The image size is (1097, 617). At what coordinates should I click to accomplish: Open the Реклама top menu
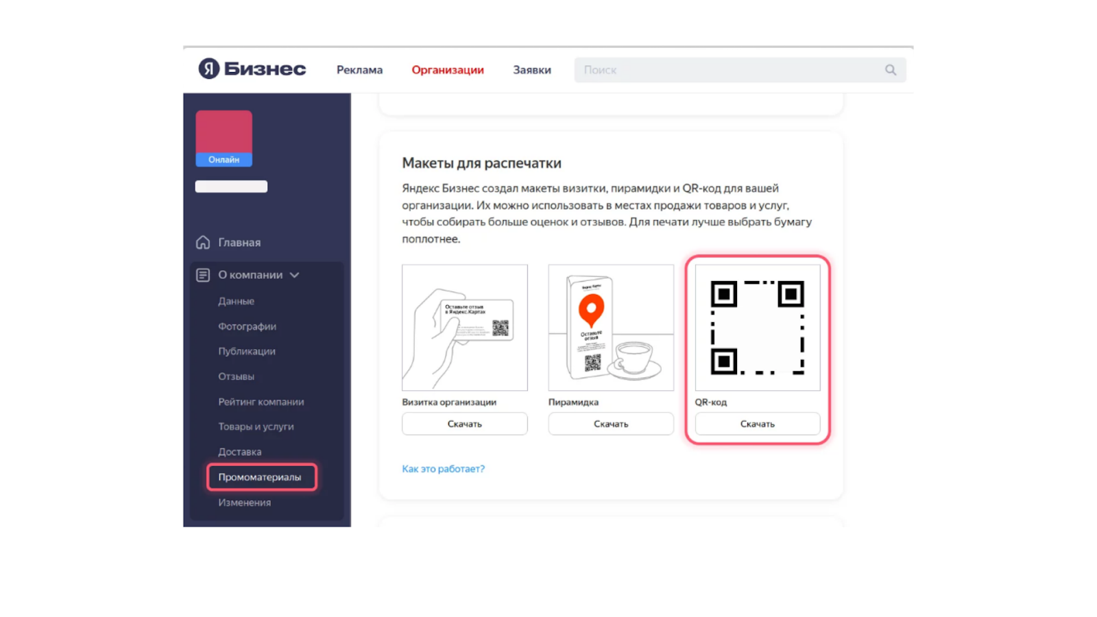[359, 70]
